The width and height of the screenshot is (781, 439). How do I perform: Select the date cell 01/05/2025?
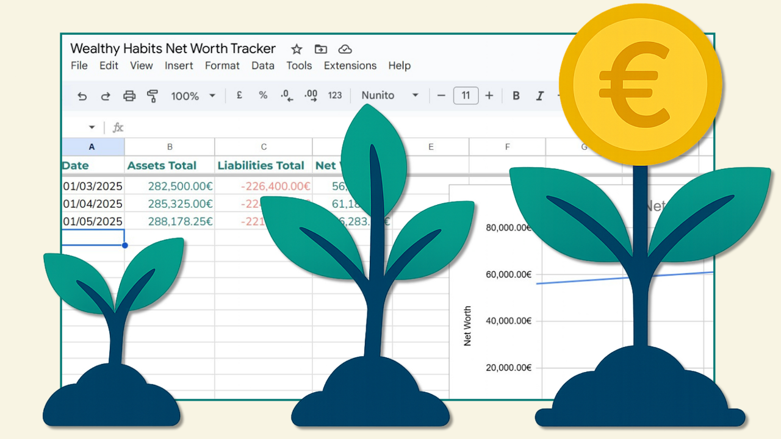point(93,221)
